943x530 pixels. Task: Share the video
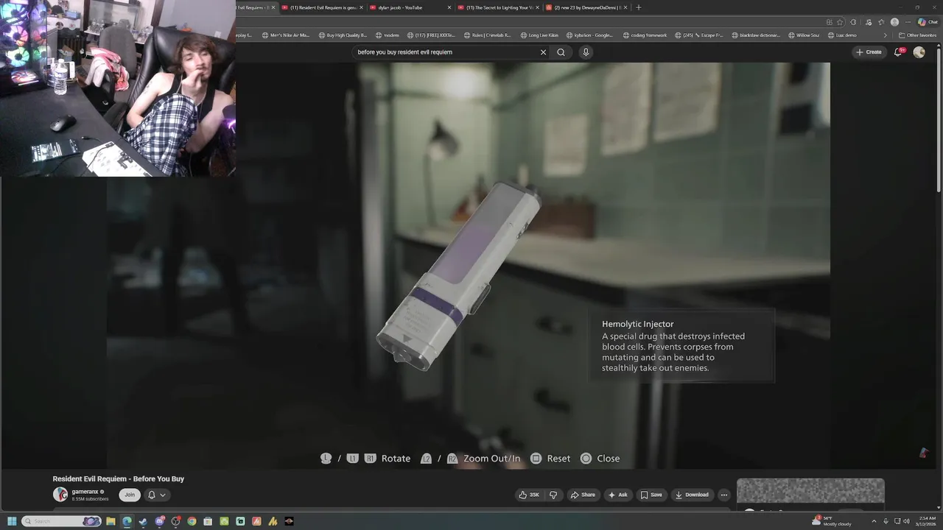(x=583, y=495)
